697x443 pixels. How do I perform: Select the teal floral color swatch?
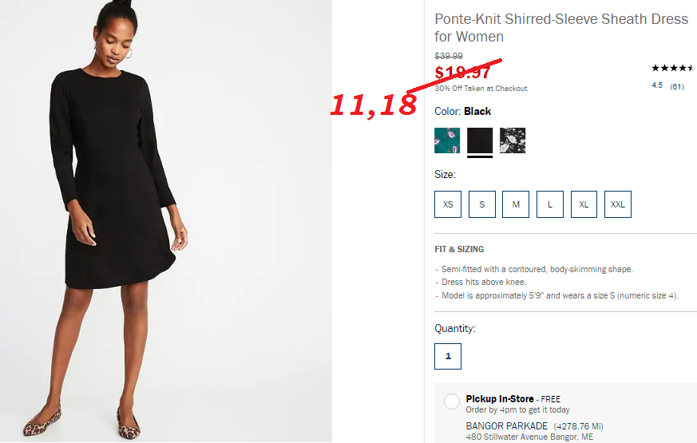[x=447, y=140]
